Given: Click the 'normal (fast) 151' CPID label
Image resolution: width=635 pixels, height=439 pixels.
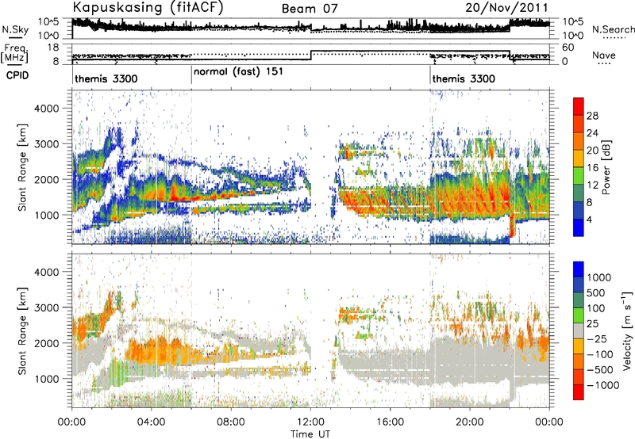Looking at the screenshot, I should [239, 72].
